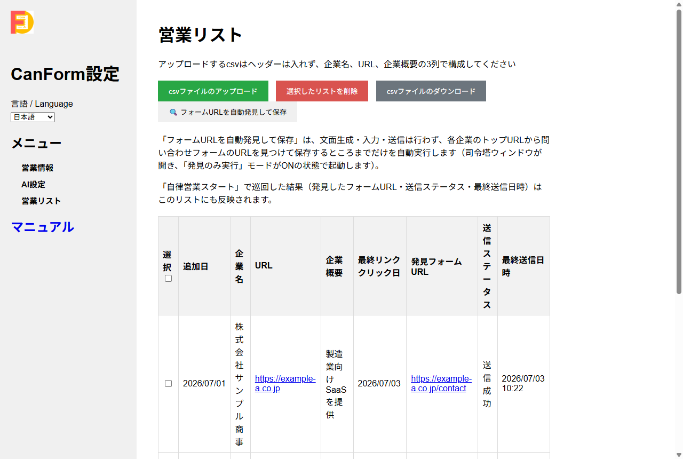Click the 2026/07/03 10:22 timestamp cell
Screen dimensions: 683x459
coord(523,384)
